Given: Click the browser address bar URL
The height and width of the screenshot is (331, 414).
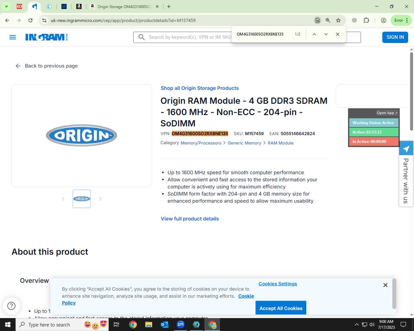Looking at the screenshot, I should pos(123,20).
